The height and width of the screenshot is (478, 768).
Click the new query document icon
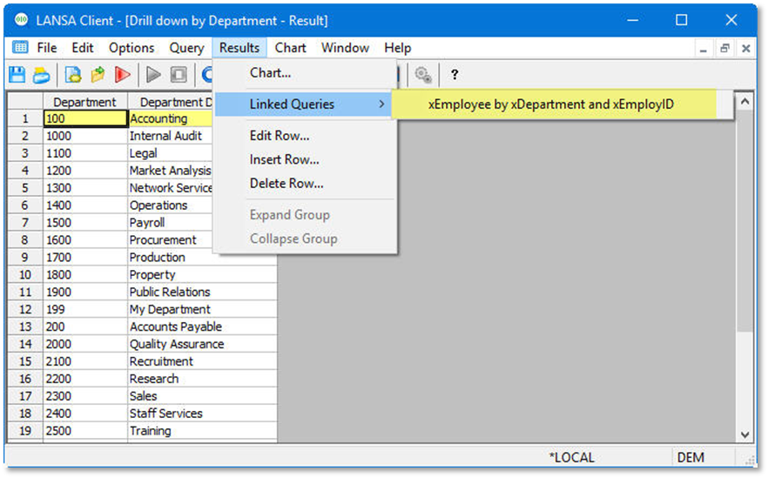73,75
